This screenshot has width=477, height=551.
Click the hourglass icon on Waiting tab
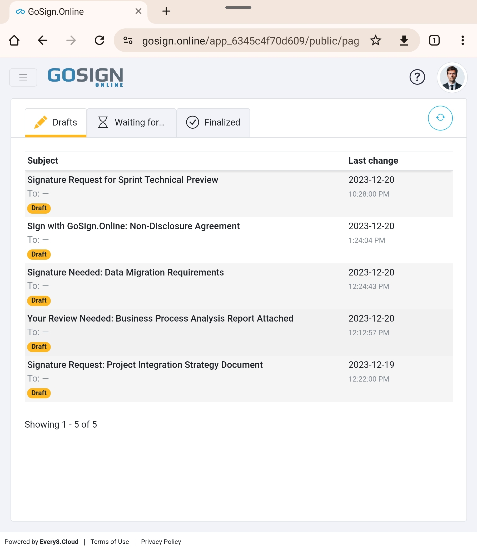pyautogui.click(x=103, y=122)
